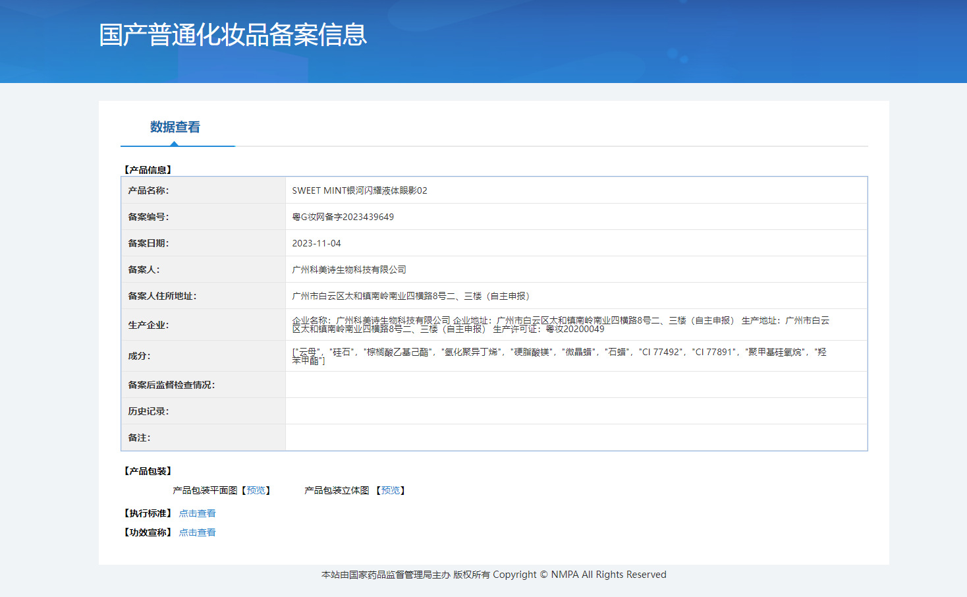Open 预览 link for 产品包装立体图
The width and height of the screenshot is (967, 597).
click(x=390, y=490)
